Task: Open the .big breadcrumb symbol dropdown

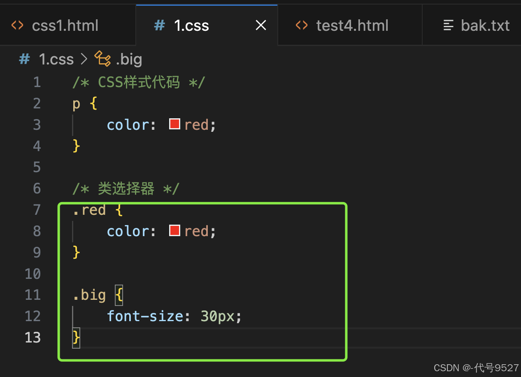Action: [x=129, y=59]
